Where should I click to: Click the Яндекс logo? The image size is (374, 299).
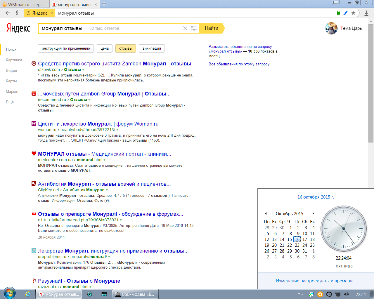[18, 28]
